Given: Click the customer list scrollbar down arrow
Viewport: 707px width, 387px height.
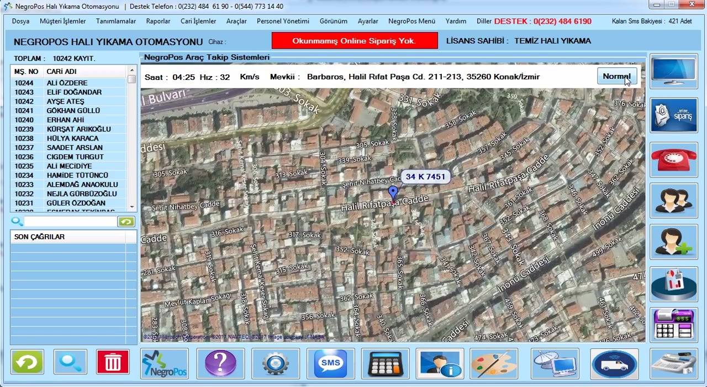Looking at the screenshot, I should 131,207.
